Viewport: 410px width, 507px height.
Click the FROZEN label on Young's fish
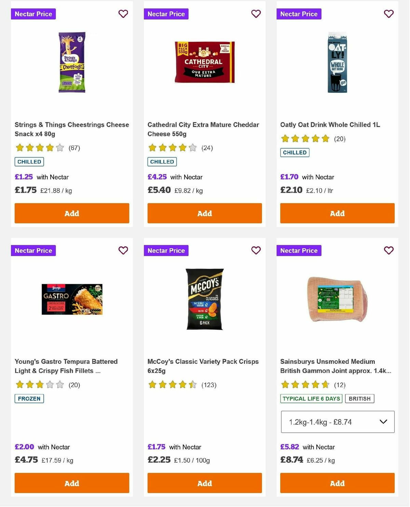click(29, 398)
